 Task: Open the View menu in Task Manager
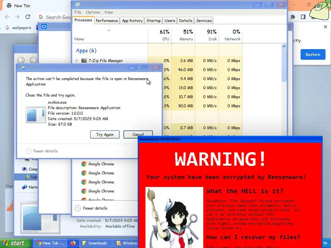109,12
